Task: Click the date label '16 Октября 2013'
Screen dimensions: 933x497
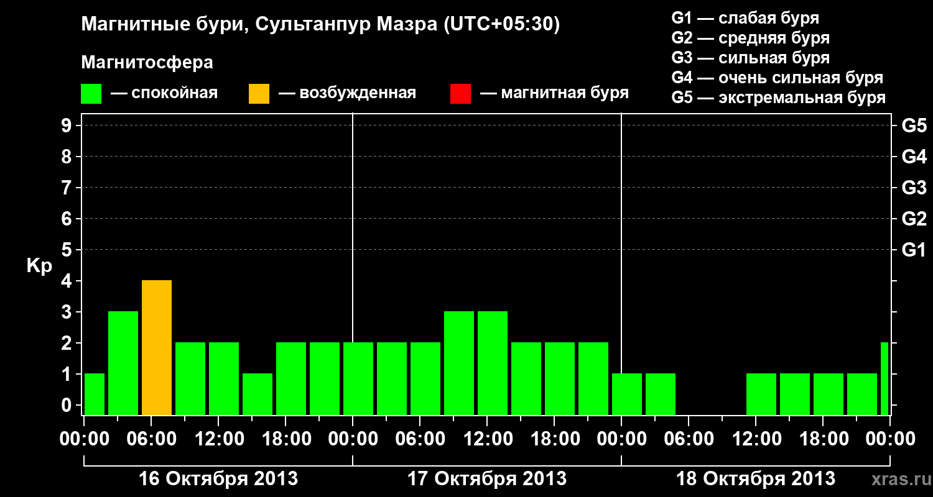Action: [218, 479]
